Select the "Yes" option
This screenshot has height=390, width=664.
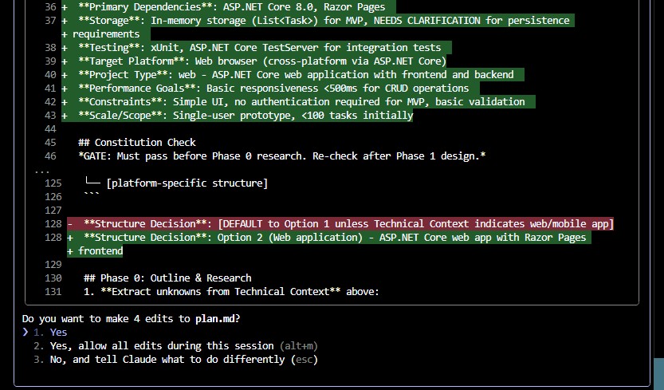[58, 333]
